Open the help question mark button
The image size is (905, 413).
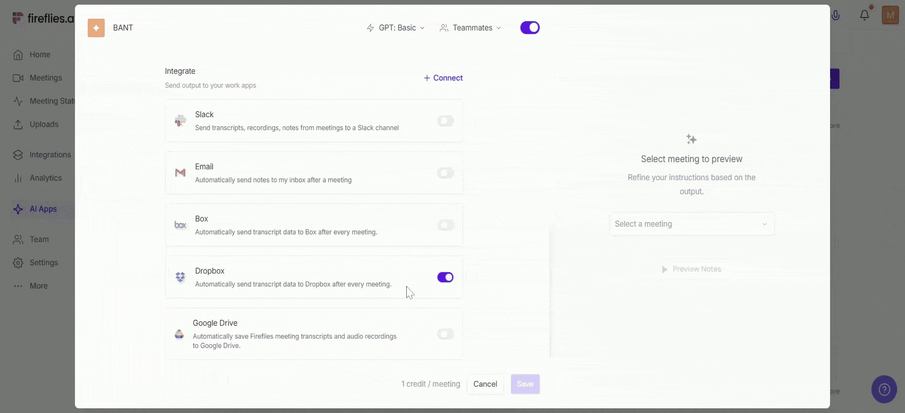pyautogui.click(x=884, y=389)
